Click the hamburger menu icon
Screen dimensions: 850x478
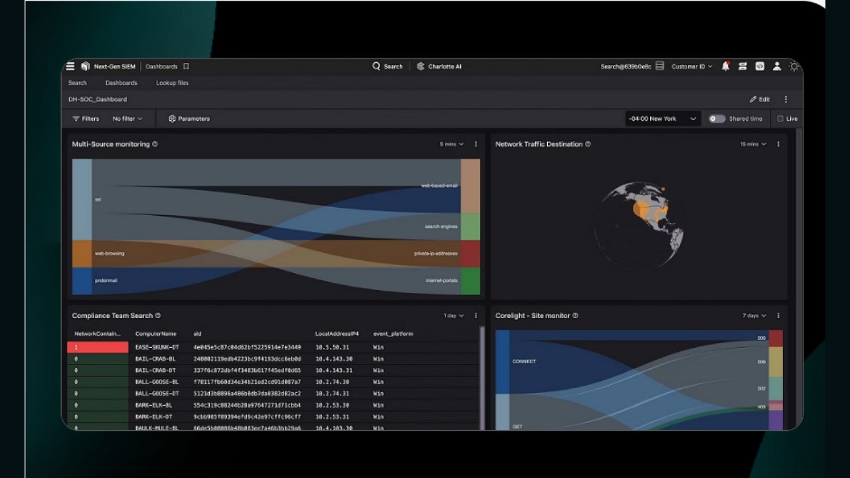tap(70, 66)
